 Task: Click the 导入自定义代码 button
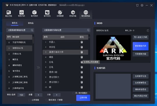click(140, 37)
